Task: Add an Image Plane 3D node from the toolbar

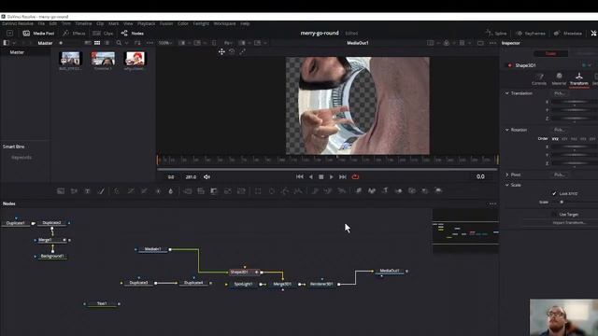Action: [359, 190]
